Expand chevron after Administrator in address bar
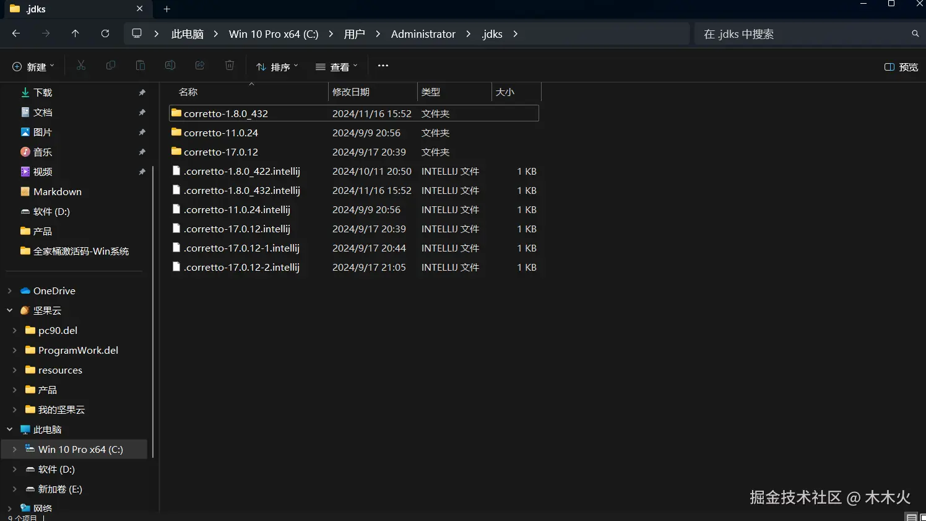 469,34
